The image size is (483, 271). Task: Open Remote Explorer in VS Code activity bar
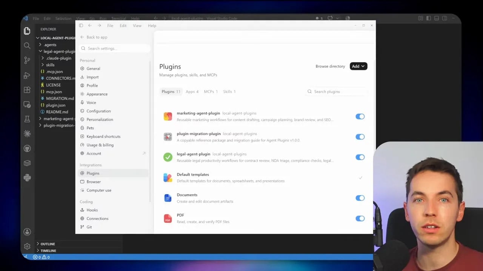tap(27, 104)
